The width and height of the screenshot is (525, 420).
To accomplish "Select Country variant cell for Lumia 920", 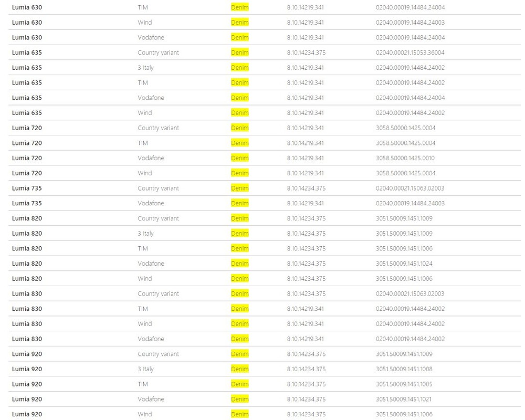I will click(158, 354).
